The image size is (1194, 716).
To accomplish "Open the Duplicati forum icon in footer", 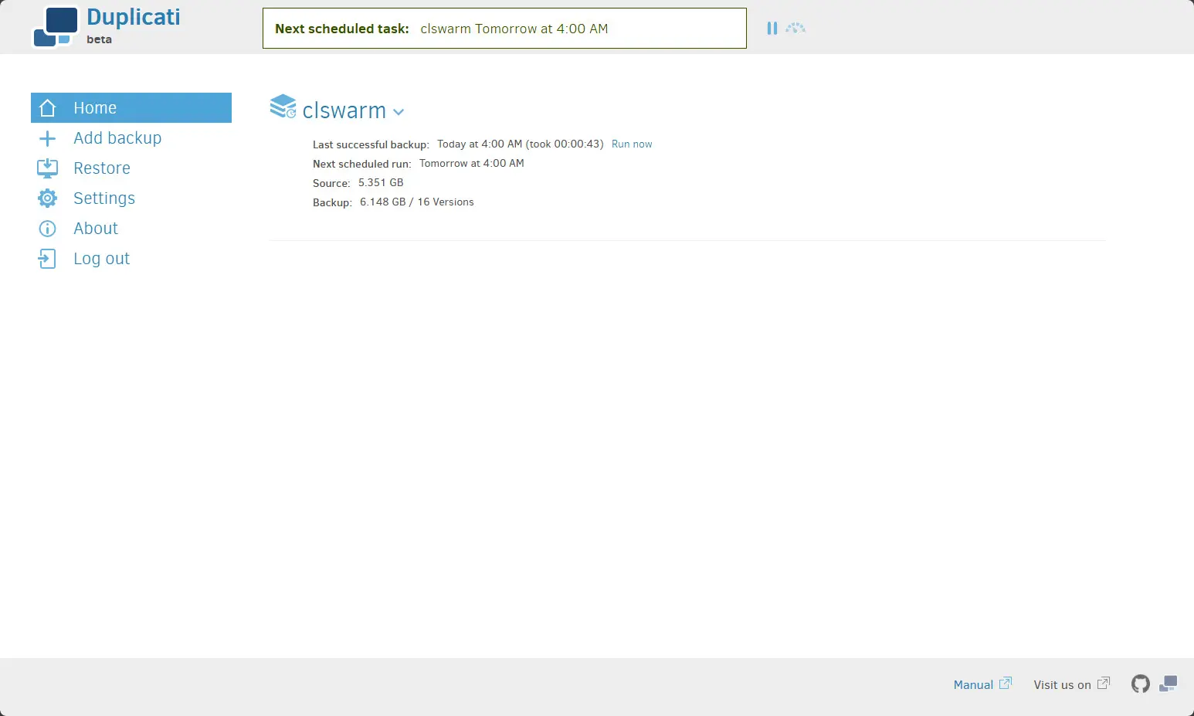I will pyautogui.click(x=1169, y=684).
